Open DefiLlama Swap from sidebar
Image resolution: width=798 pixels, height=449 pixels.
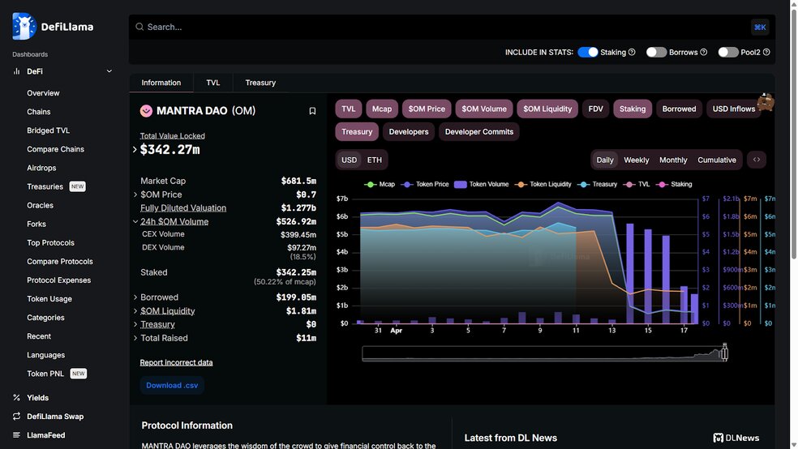[55, 417]
